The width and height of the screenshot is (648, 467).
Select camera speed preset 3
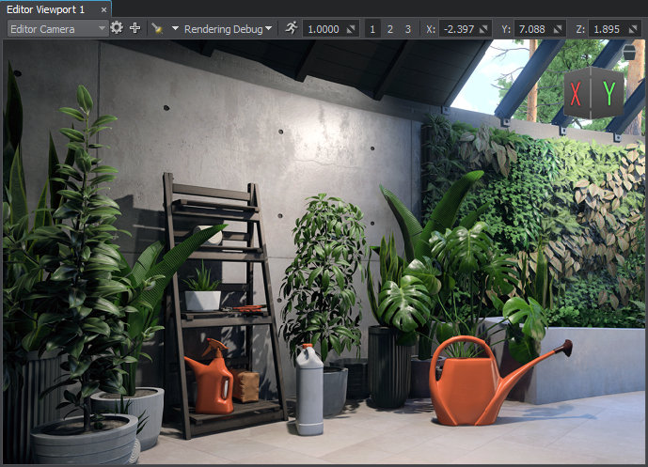coord(408,29)
